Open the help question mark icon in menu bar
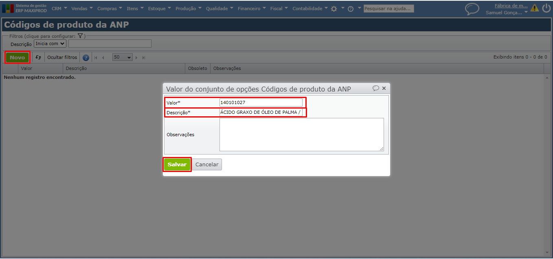 click(351, 9)
